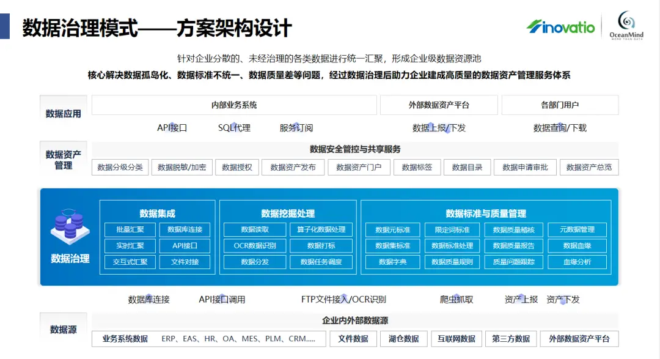Click the 互联网数据 box
Viewport: 660px width, 359px height.
click(x=457, y=339)
